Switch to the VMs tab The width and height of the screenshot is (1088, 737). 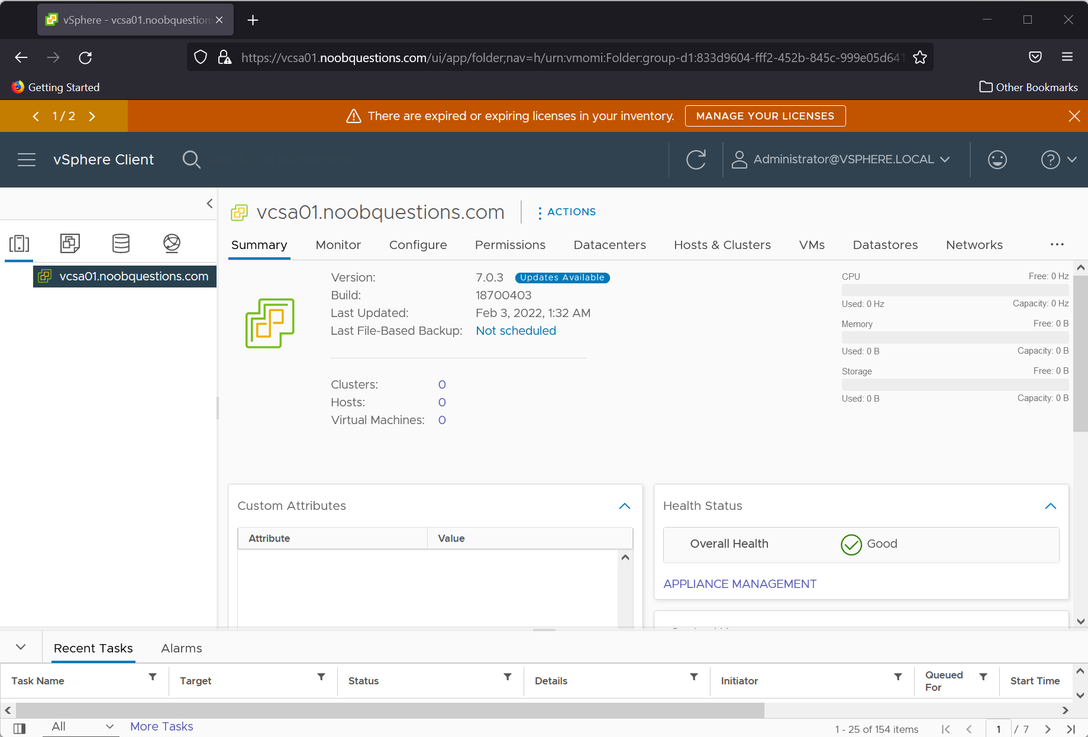[812, 245]
